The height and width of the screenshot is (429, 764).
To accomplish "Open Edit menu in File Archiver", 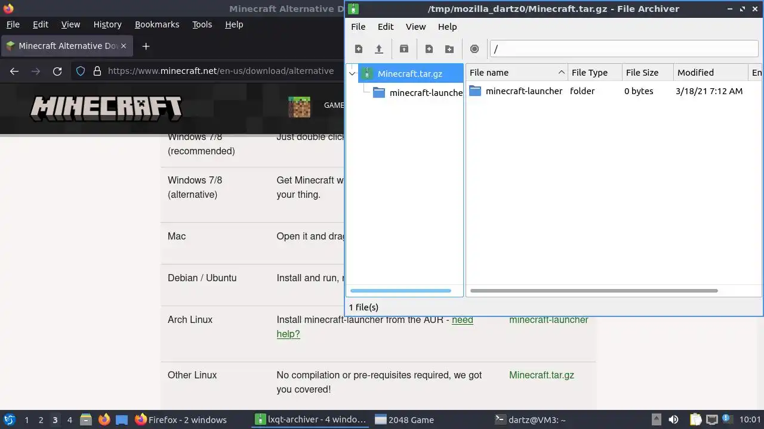I will (x=386, y=26).
